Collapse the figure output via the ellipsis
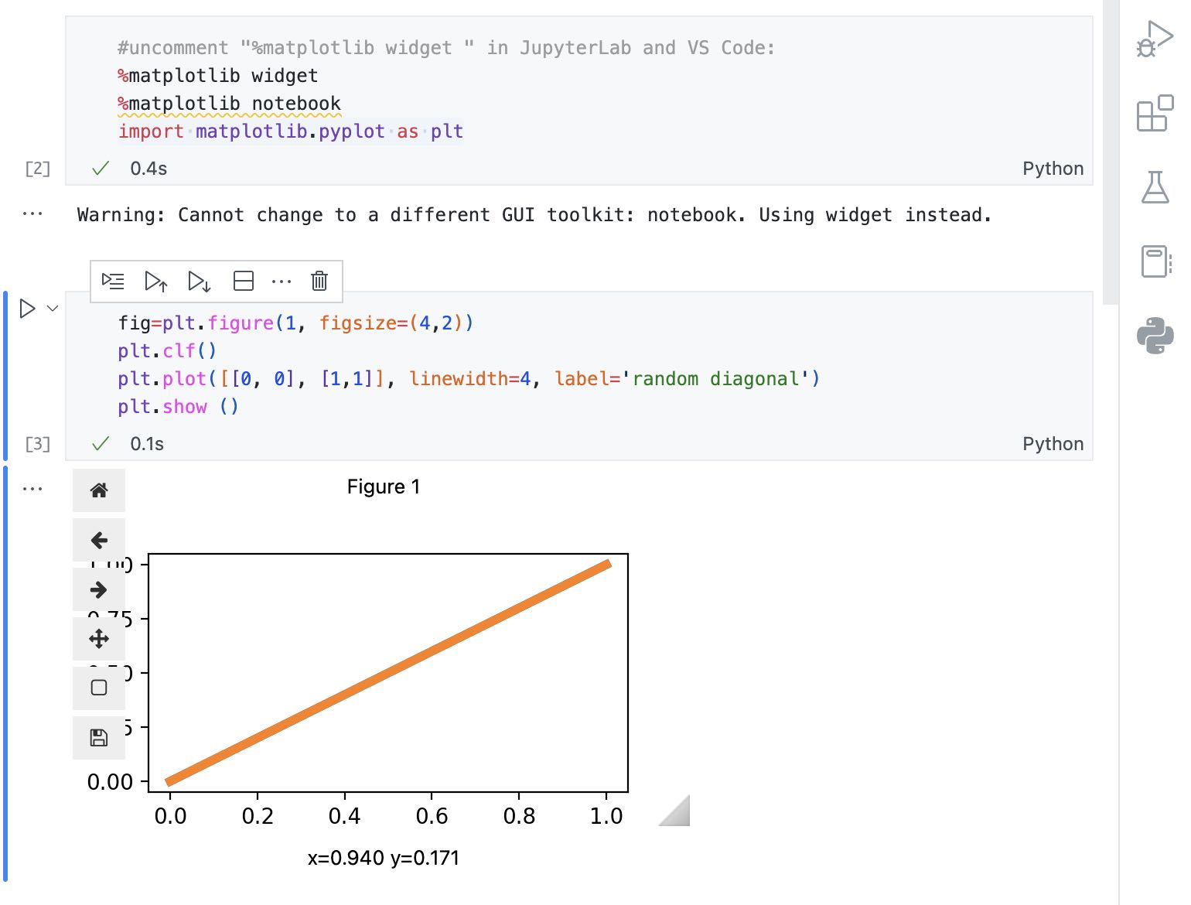The height and width of the screenshot is (905, 1191). [32, 487]
